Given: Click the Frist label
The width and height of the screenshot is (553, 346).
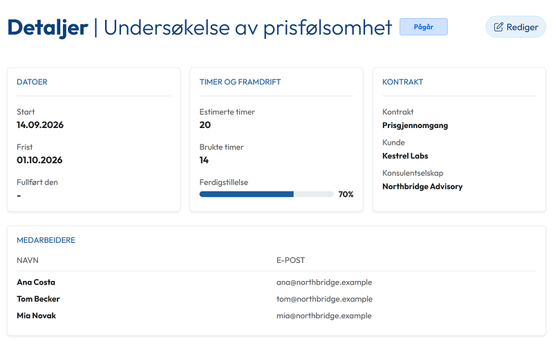Looking at the screenshot, I should 25,147.
